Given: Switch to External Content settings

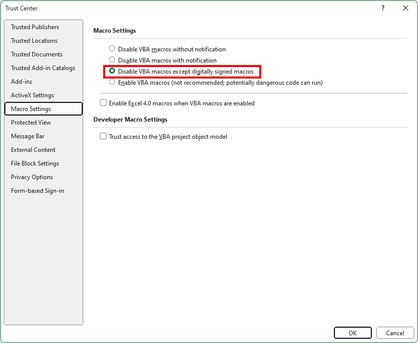Looking at the screenshot, I should click(x=33, y=150).
